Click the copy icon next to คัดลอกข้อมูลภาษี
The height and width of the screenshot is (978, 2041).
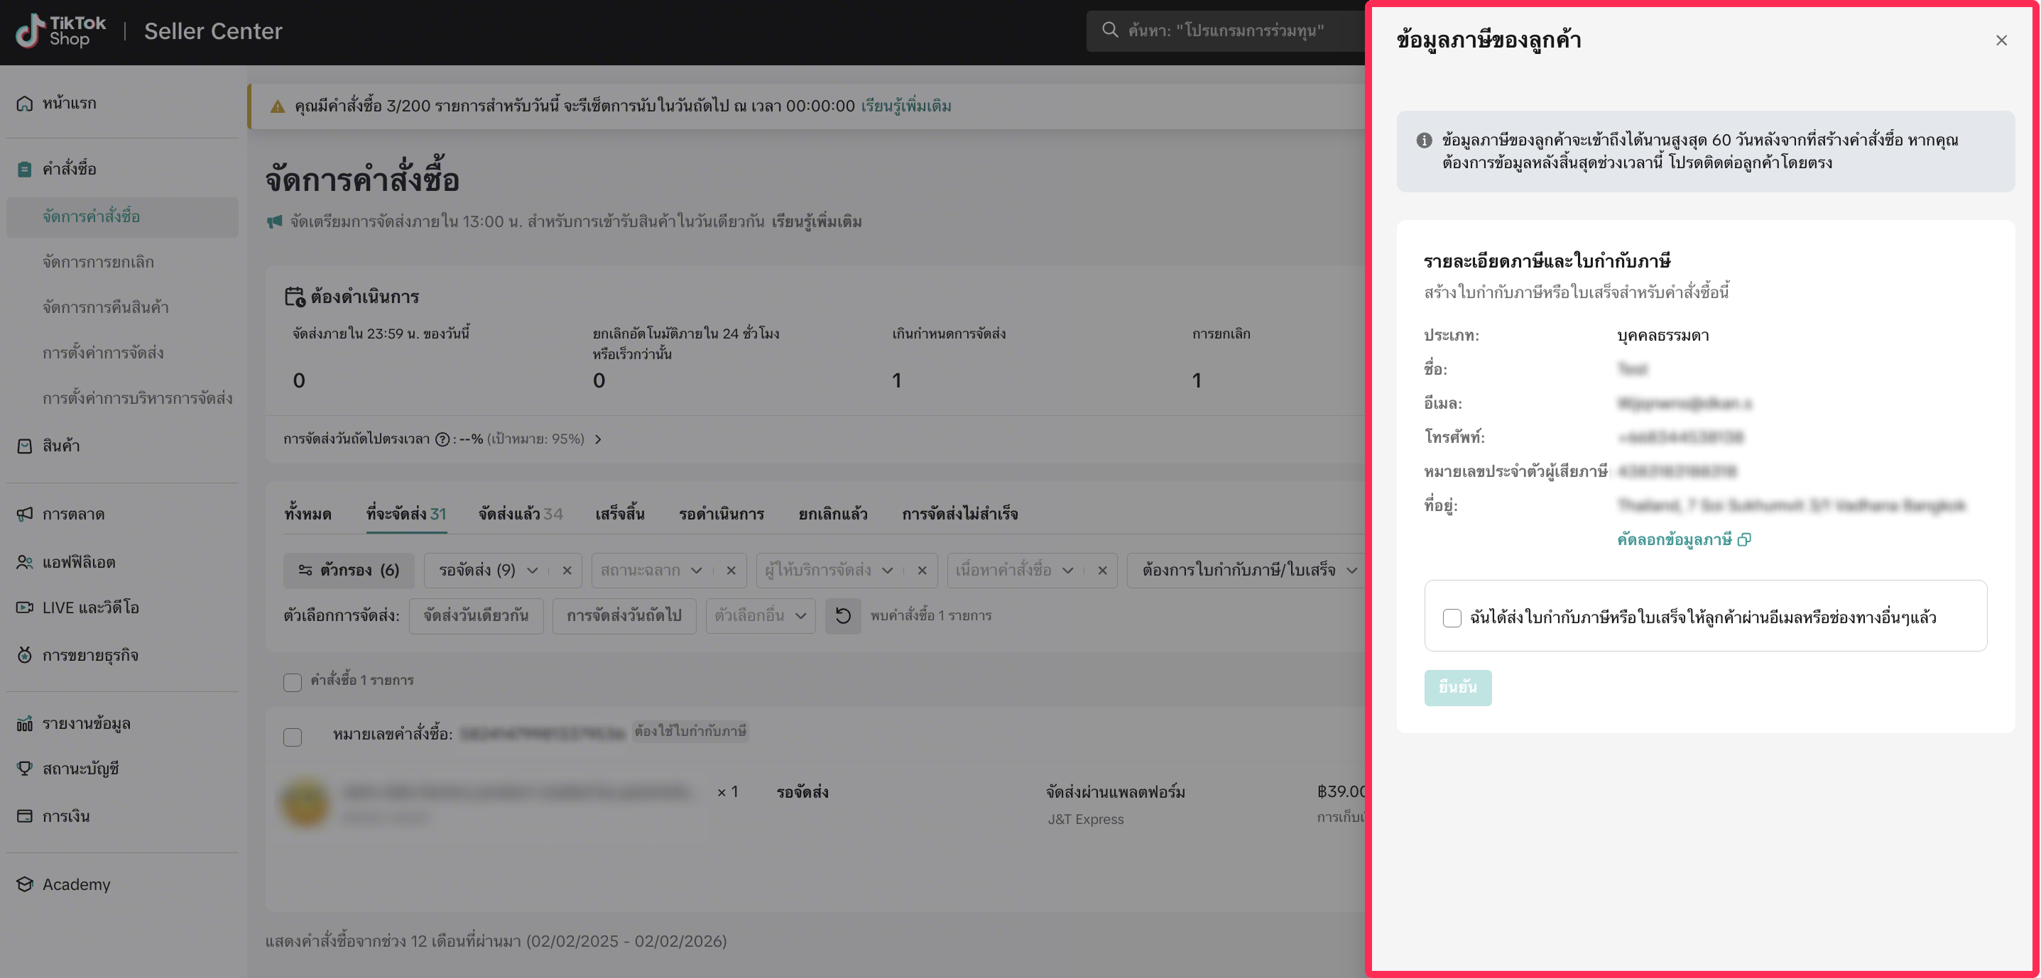pos(1744,540)
